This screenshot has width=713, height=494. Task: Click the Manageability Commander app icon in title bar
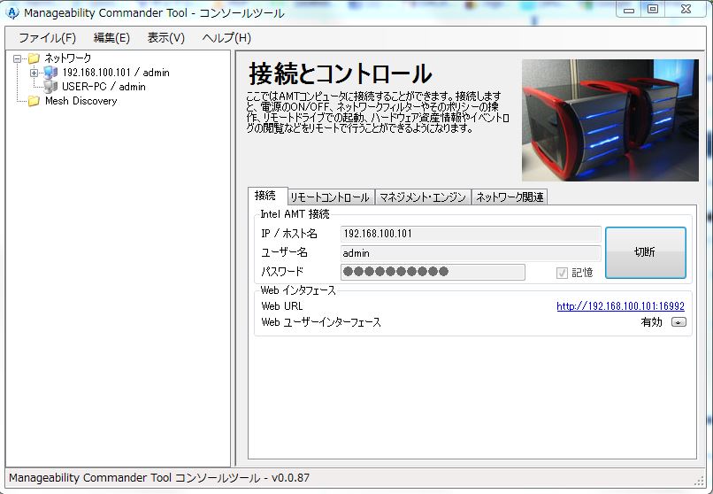tap(12, 12)
